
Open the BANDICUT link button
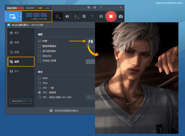21,101
